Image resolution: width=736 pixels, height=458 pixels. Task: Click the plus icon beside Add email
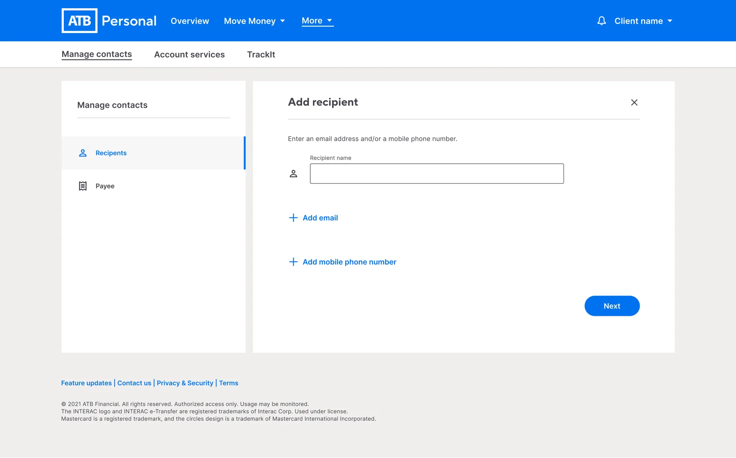(293, 218)
